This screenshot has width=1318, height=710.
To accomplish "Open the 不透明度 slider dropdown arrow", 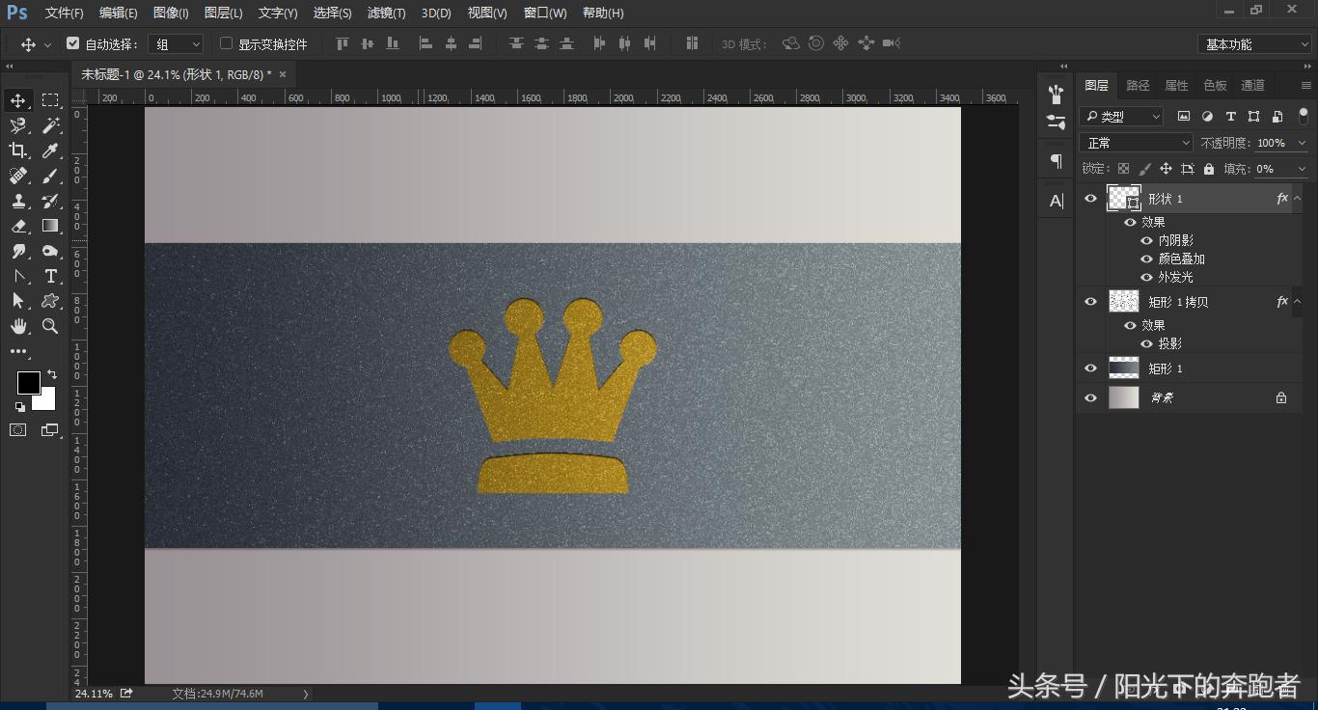I will point(1302,143).
